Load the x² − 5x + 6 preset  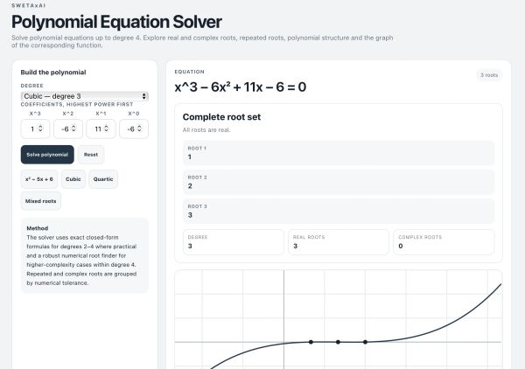pyautogui.click(x=39, y=179)
